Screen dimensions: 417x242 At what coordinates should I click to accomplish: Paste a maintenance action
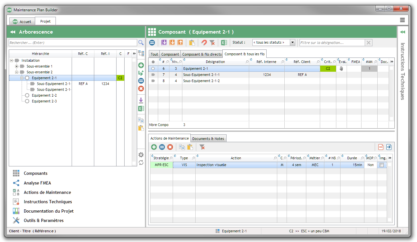point(190,147)
